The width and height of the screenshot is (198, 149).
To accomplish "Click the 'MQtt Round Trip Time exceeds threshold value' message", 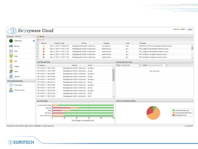I will pos(155,46).
